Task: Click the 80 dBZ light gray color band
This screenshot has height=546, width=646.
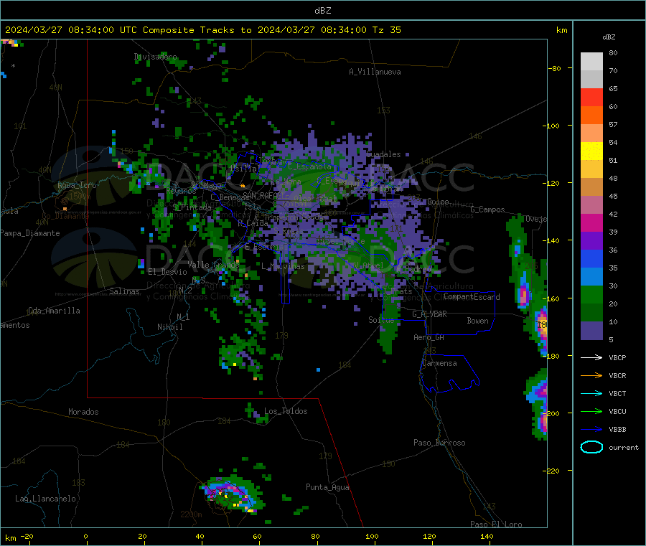Action: 591,62
